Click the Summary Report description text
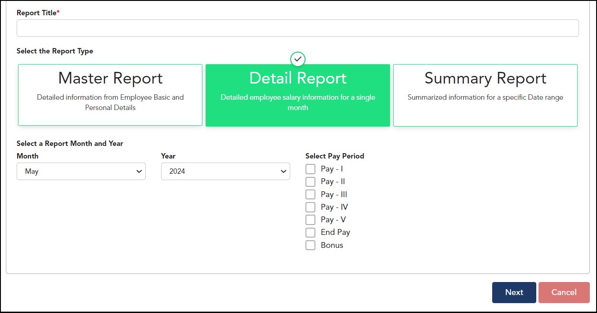Viewport: 597px width, 313px height. tap(485, 97)
